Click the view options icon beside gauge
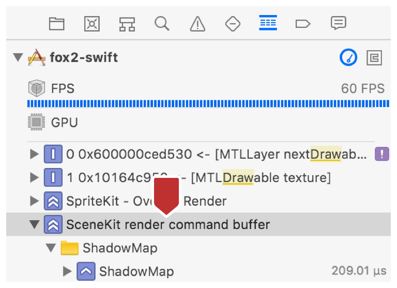 point(374,57)
